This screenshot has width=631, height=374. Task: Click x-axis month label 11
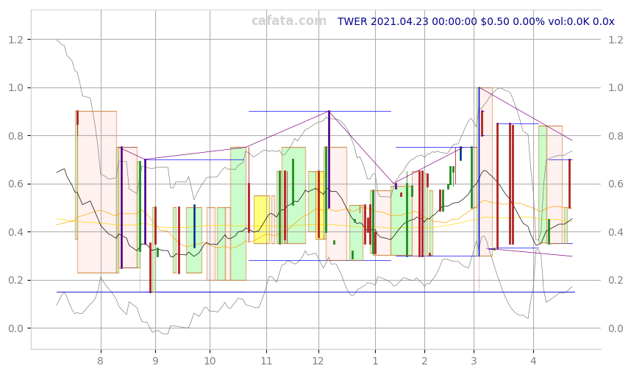[266, 361]
